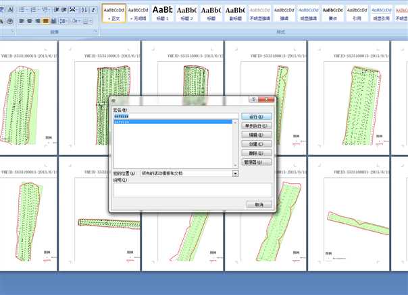Viewport: 408px width, 295px height.
Task: Click macro list scrollbar down arrow
Action: click(235, 166)
